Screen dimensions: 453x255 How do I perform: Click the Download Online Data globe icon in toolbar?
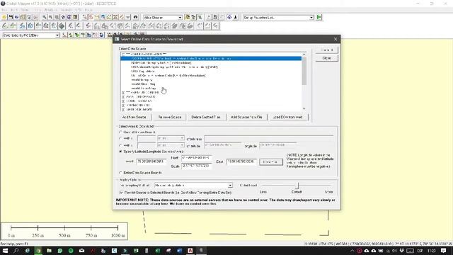(17, 17)
